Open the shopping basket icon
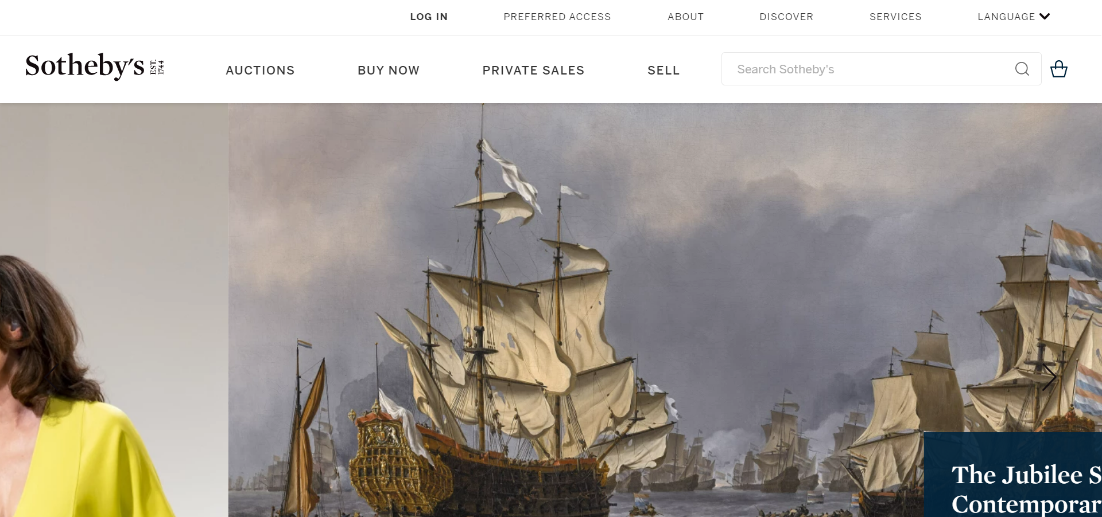The width and height of the screenshot is (1102, 517). click(x=1058, y=69)
